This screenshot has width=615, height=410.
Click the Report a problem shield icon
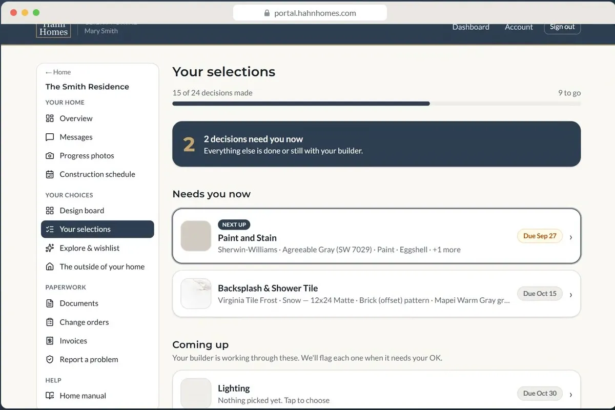(50, 360)
